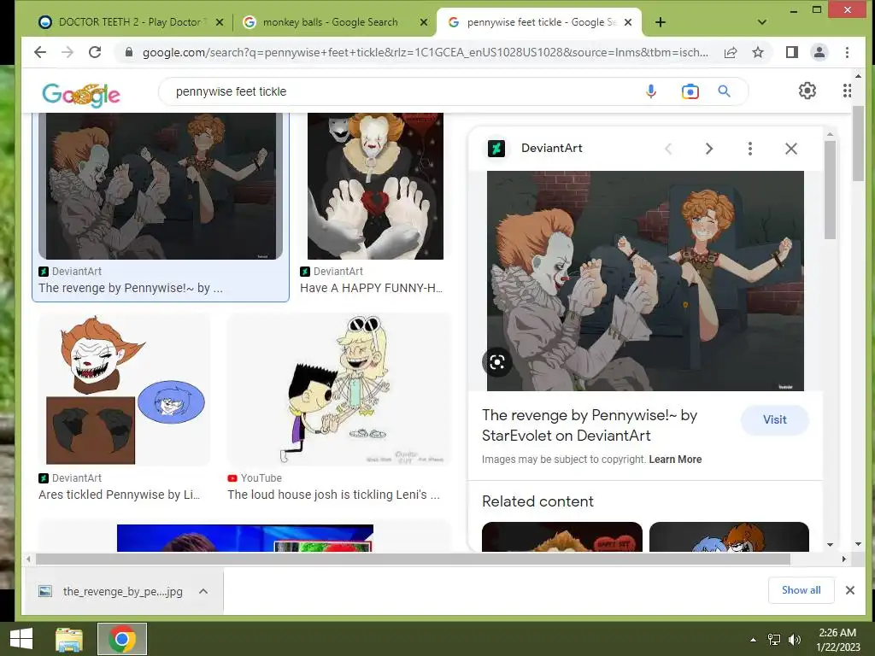Select the large preview image in side panel

point(645,280)
